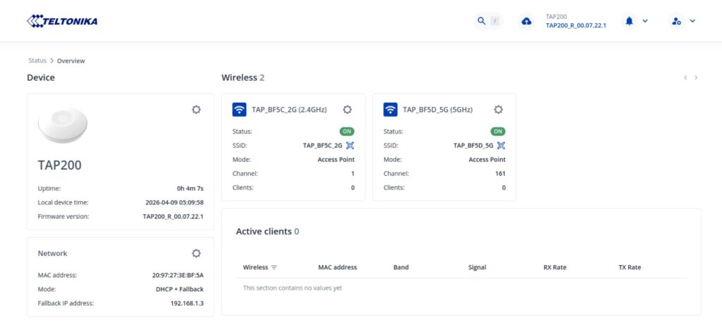The width and height of the screenshot is (722, 322).
Task: Show QR code for TAP_BF5C_2G SSID
Action: point(350,146)
